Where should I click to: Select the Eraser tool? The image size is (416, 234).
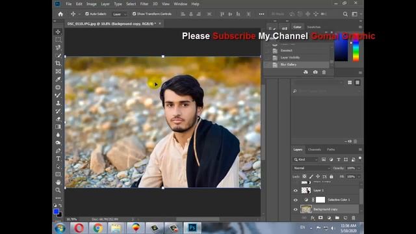coord(58,119)
